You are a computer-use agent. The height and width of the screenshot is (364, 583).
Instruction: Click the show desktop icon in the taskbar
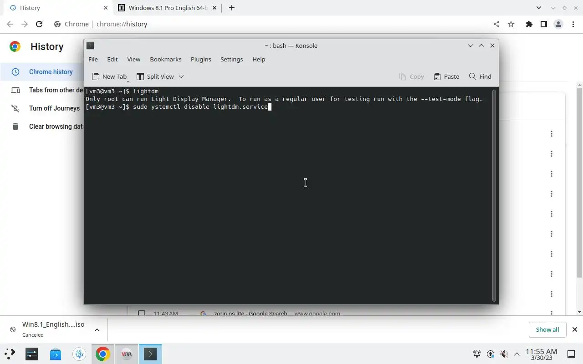tap(571, 354)
